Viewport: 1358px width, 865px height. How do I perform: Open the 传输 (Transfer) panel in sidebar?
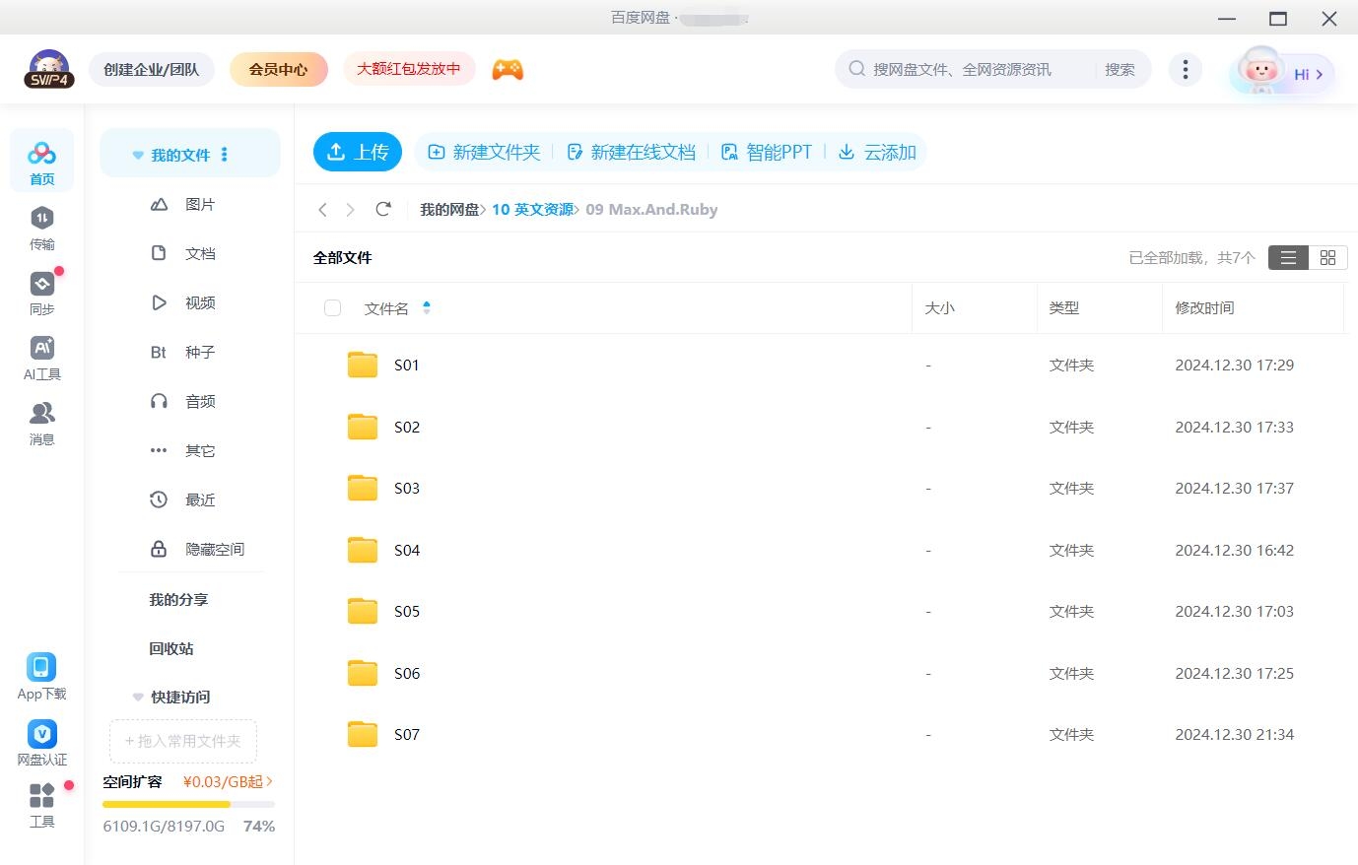tap(41, 227)
